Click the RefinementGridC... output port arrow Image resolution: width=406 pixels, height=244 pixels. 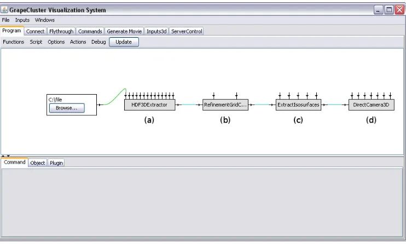251,104
